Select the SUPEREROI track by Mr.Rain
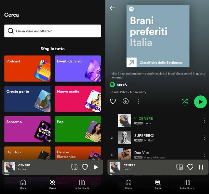This screenshot has width=209, height=194. pos(158,138)
